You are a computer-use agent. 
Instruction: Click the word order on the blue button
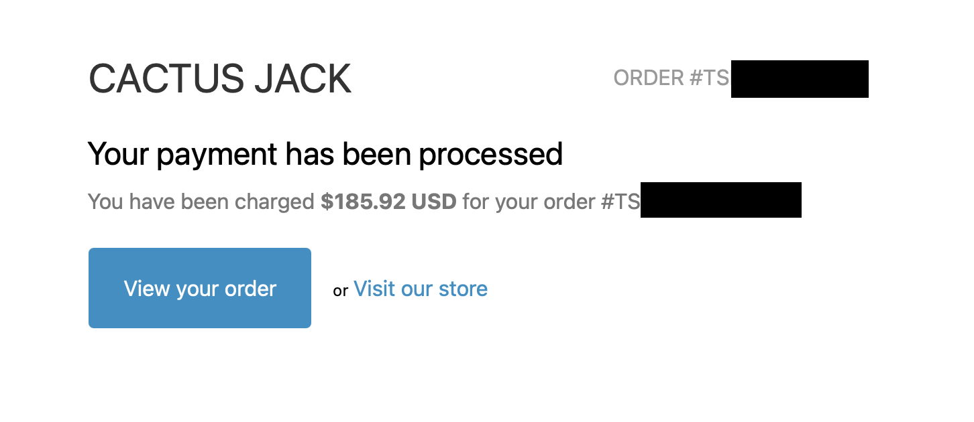pyautogui.click(x=250, y=289)
